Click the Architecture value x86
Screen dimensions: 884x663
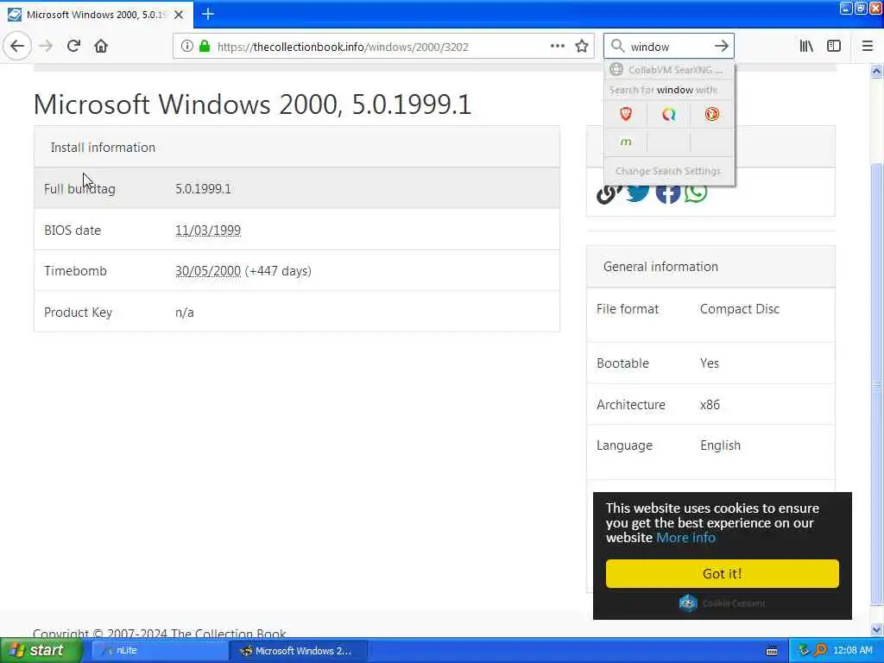tap(710, 405)
